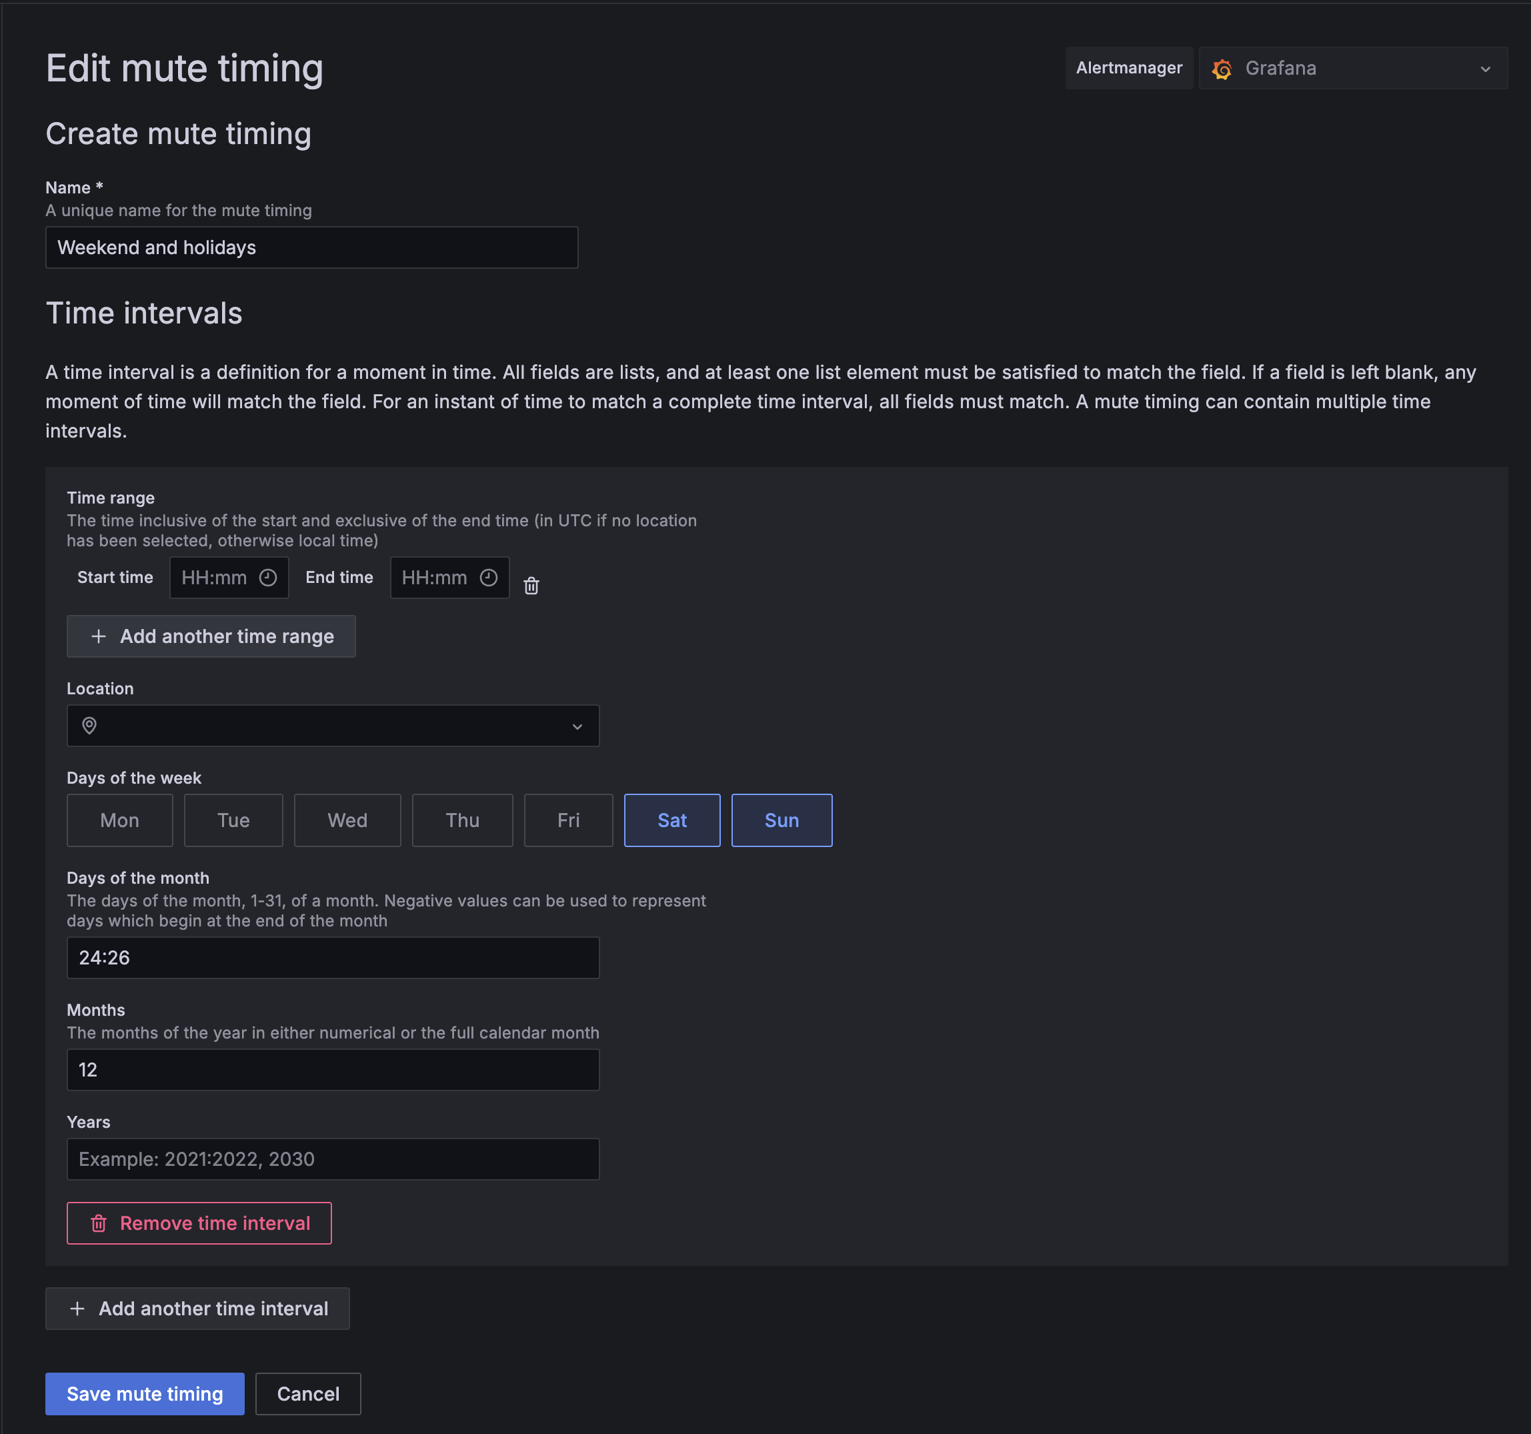
Task: Click the location pin icon
Action: (89, 726)
